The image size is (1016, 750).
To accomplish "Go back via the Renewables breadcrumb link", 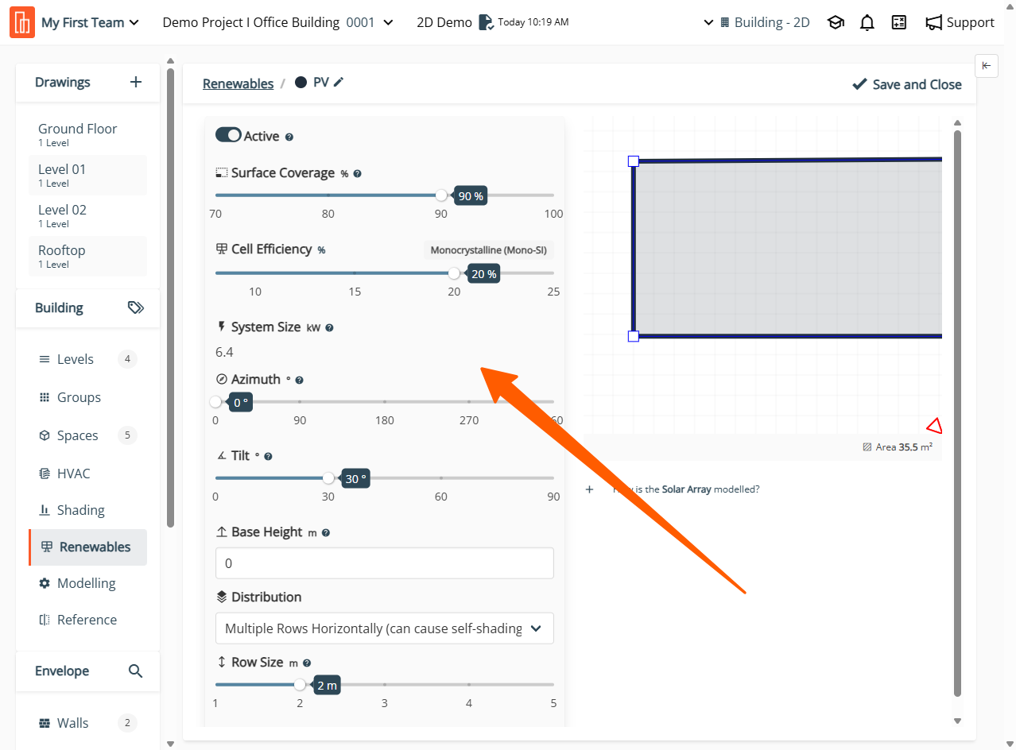I will pos(238,83).
